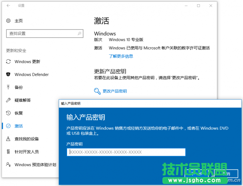
Task: Click the back arrow in Settings
Action: 8,6
